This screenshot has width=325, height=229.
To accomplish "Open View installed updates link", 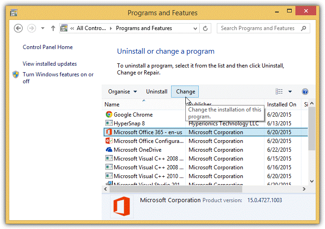I will pos(50,64).
